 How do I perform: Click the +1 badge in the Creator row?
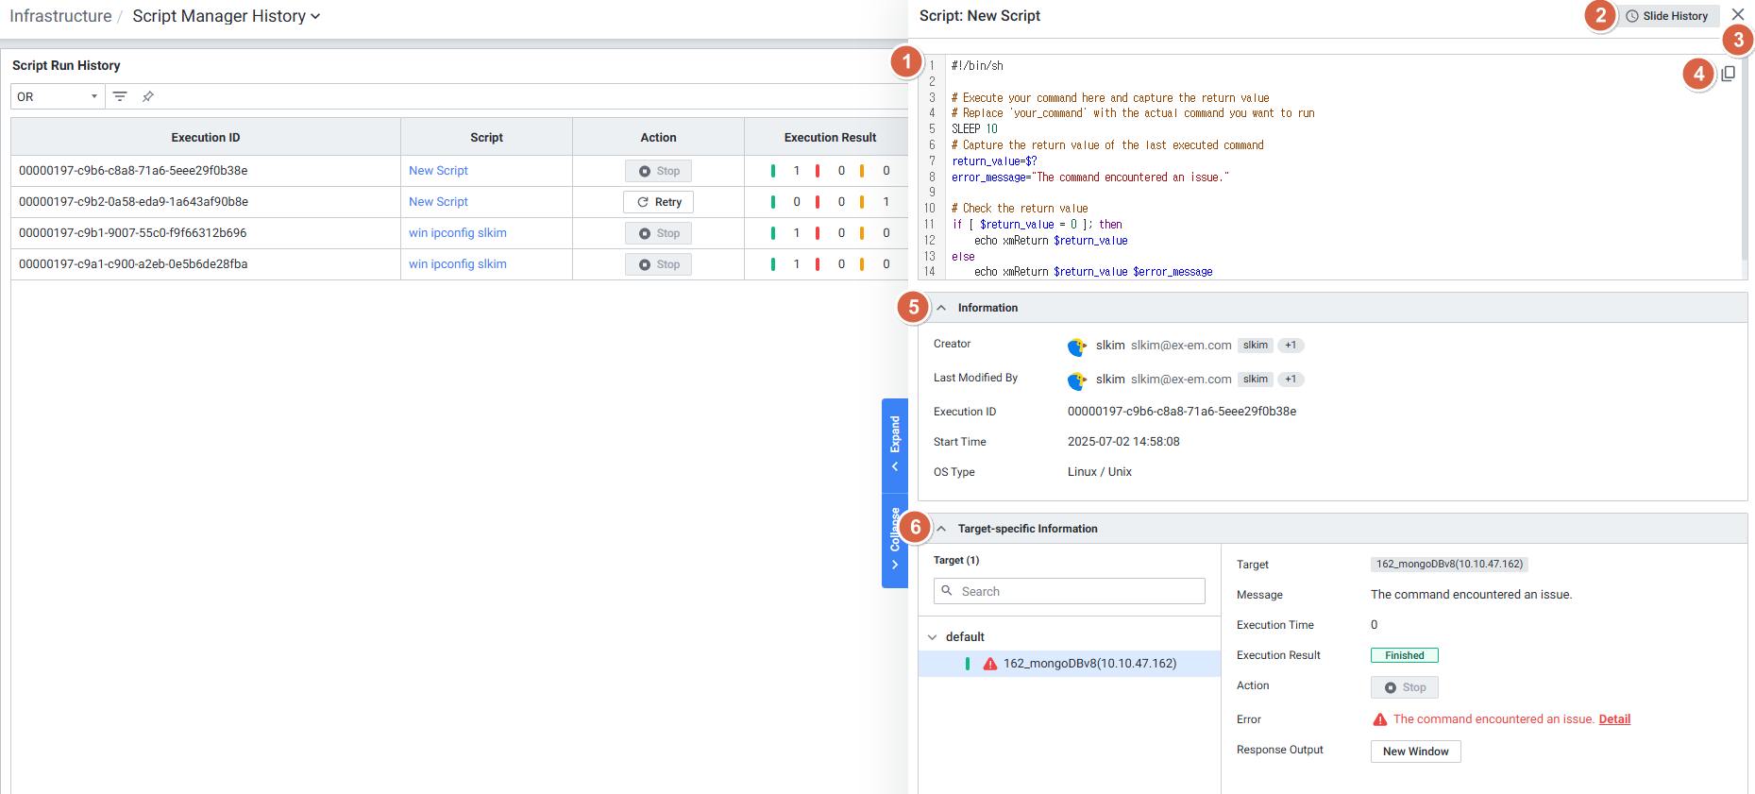[x=1291, y=346]
